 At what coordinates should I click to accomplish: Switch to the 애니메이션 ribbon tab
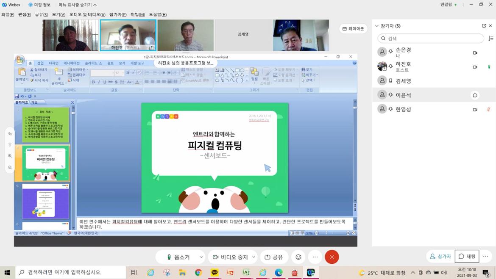(72, 63)
